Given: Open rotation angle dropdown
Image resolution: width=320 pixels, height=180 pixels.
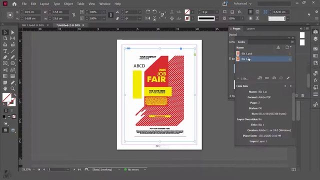Looking at the screenshot, I should click(x=139, y=12).
